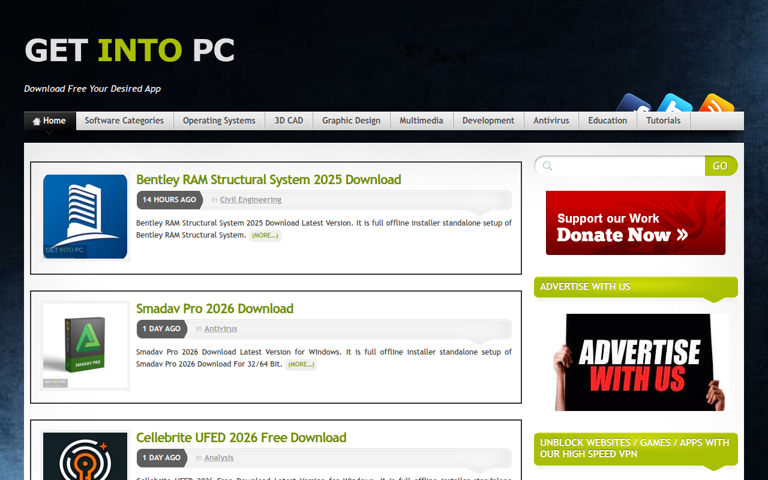Click the GET INTO PC site logo
768x480 pixels.
(x=130, y=50)
